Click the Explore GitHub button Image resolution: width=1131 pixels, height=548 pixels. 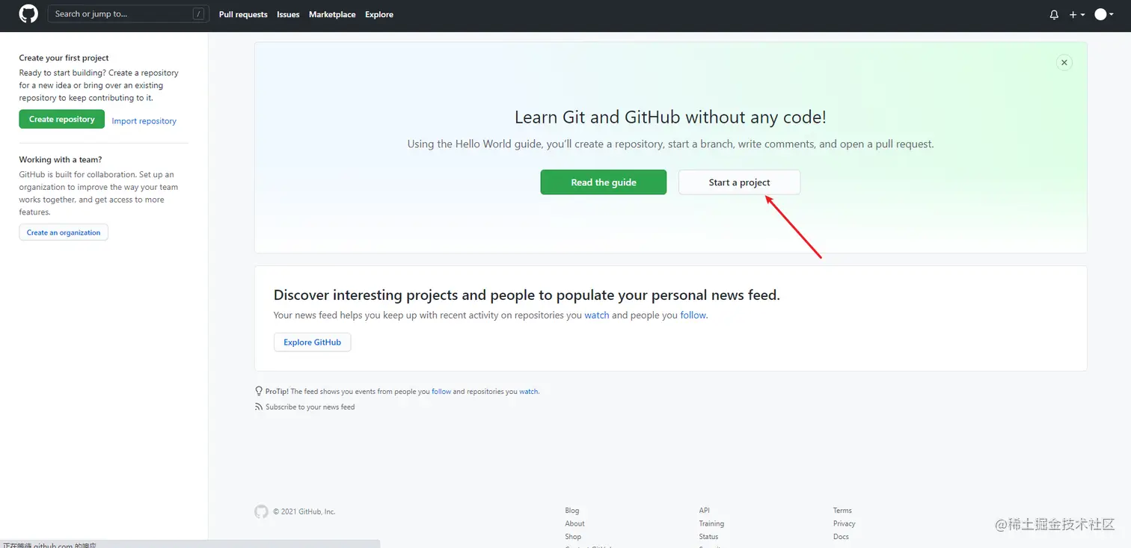(313, 342)
